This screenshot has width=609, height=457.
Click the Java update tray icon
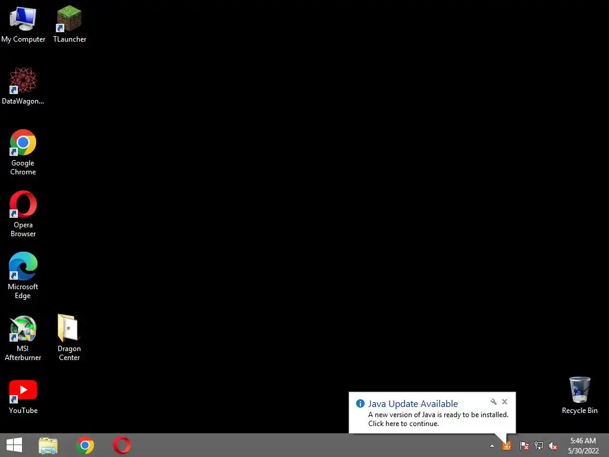click(x=507, y=446)
